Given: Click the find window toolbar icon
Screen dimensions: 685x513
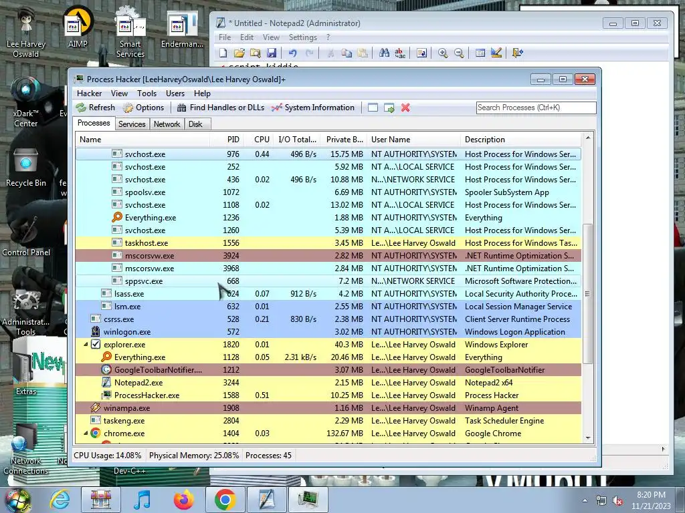Looking at the screenshot, I should coord(373,108).
